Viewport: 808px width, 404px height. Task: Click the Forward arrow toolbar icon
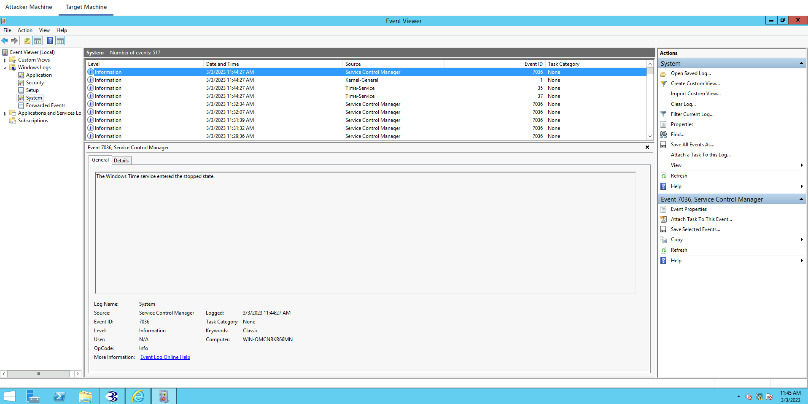14,41
